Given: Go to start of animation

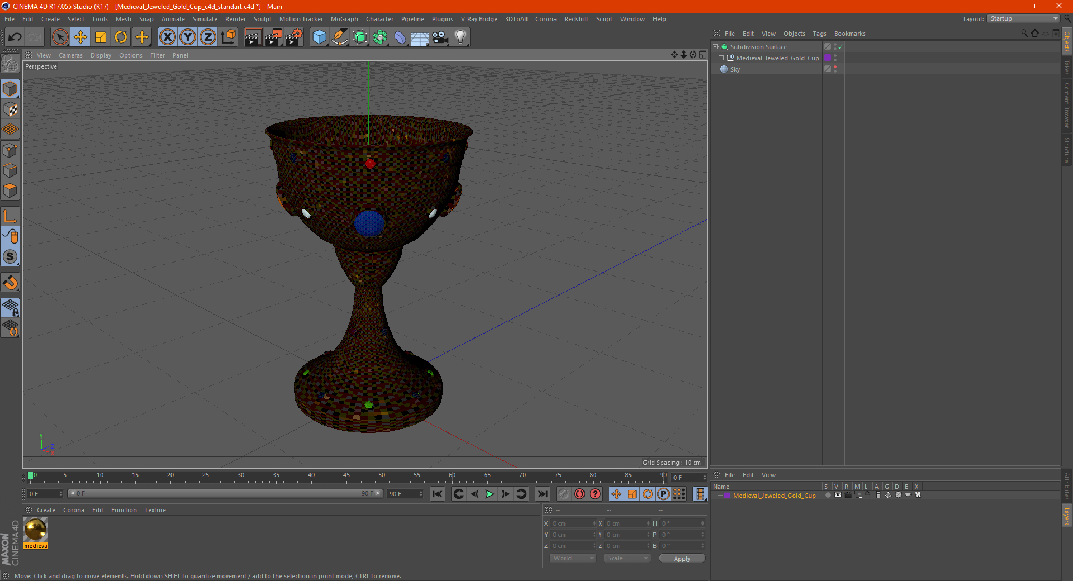Looking at the screenshot, I should (x=438, y=494).
